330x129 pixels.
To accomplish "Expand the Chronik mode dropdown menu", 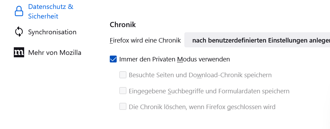I will tap(257, 40).
